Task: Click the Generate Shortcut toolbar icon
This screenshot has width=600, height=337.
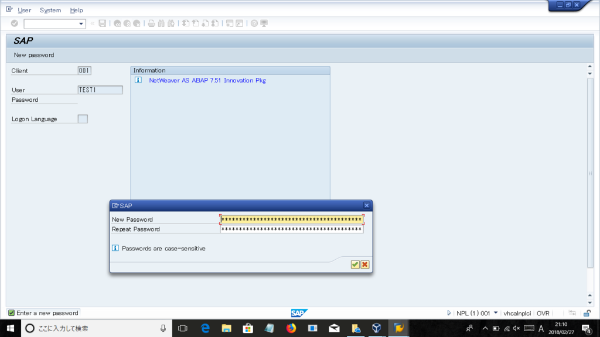Action: click(x=240, y=23)
